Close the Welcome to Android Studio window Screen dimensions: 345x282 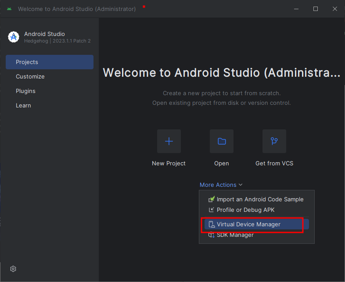(x=334, y=9)
